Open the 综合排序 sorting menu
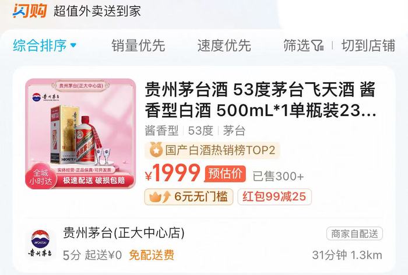 pos(45,45)
